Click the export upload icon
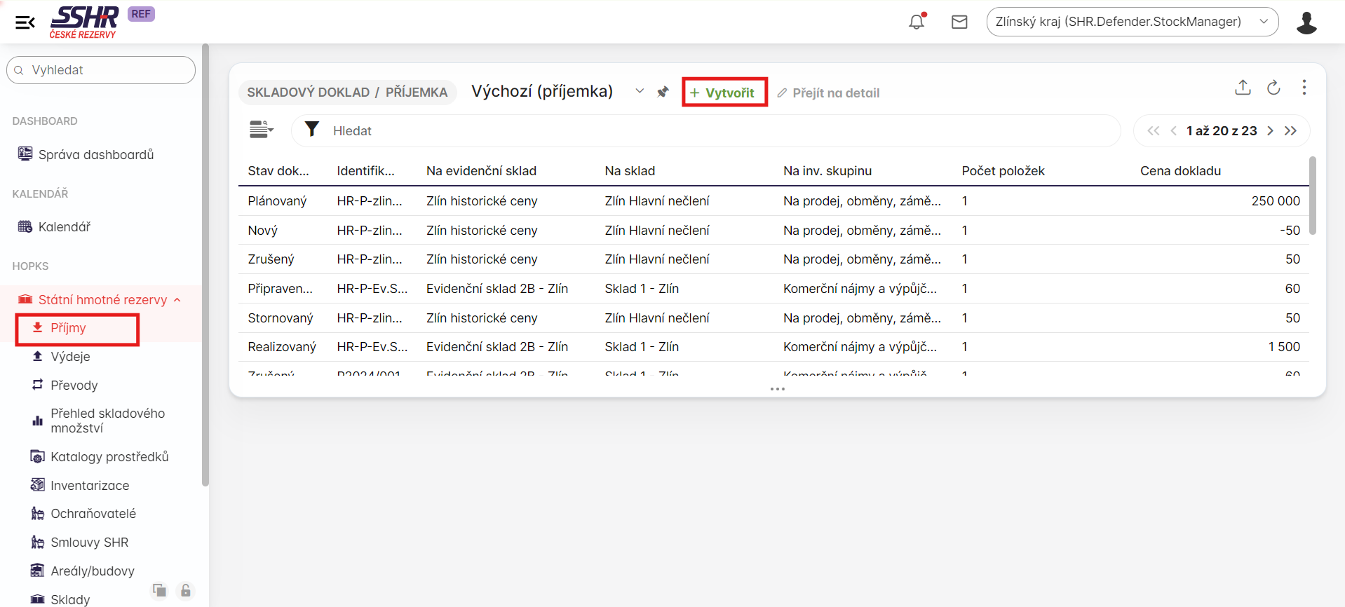1345x607 pixels. click(1243, 88)
